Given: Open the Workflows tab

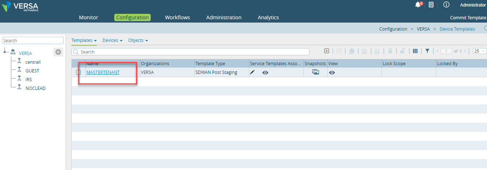Looking at the screenshot, I should (x=177, y=17).
